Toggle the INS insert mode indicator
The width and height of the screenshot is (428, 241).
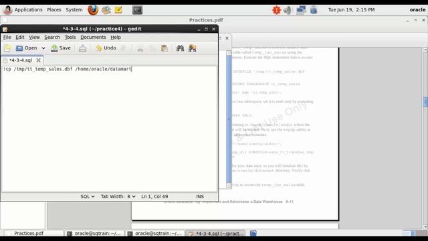200,196
